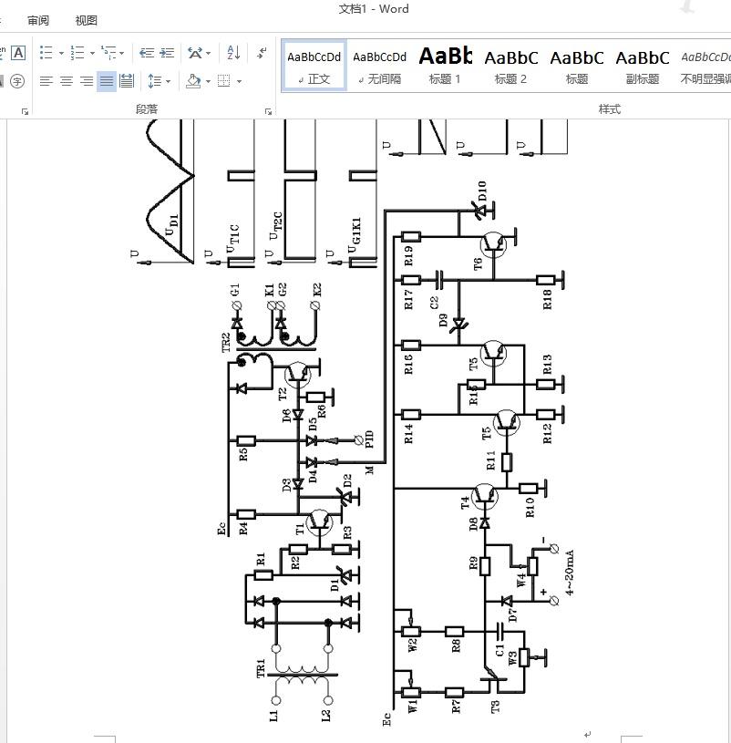
Task: Open paragraph settings dialog launcher
Action: coord(268,112)
